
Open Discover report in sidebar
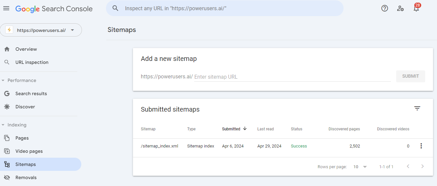[x=40, y=107]
